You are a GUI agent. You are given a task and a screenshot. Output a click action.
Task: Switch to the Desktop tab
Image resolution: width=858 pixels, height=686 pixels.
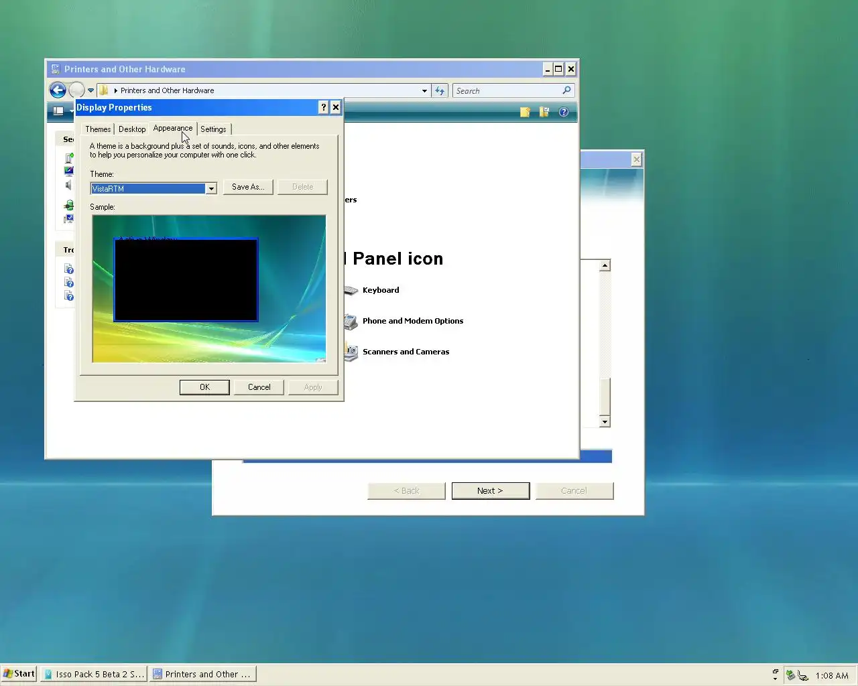(132, 129)
